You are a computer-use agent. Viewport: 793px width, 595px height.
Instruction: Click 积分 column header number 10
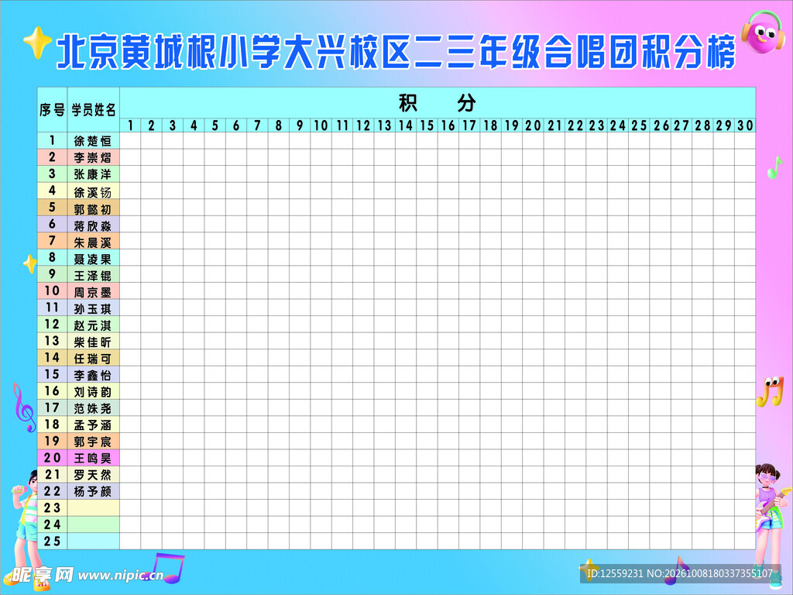(321, 125)
